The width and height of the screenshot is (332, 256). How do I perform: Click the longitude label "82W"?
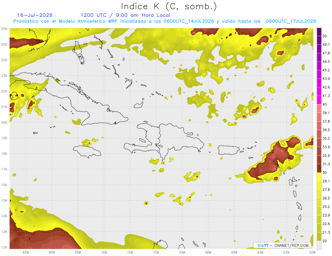(x=26, y=252)
